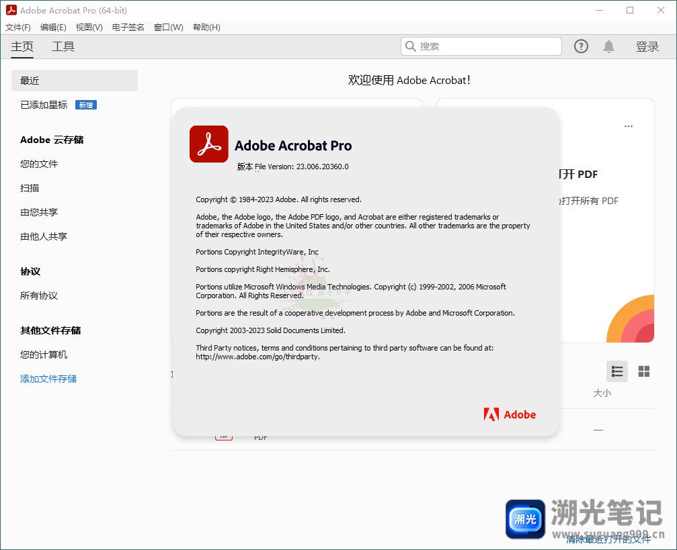Open the 视图(V) menu
Viewport: 677px width, 550px height.
pyautogui.click(x=89, y=28)
